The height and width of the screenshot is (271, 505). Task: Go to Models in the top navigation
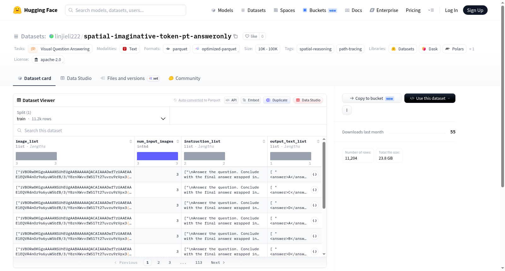[222, 10]
